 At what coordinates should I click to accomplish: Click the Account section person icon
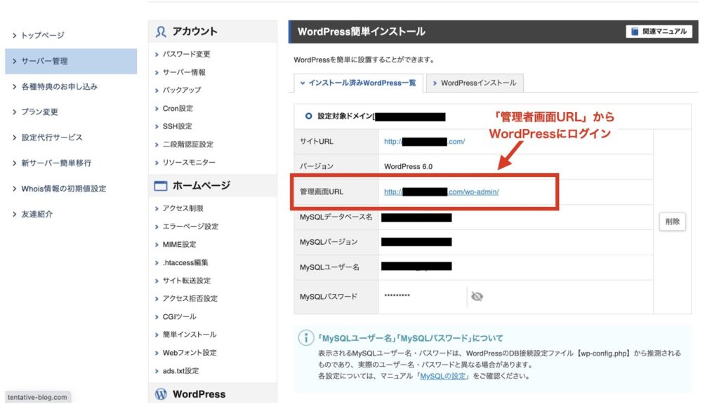(161, 32)
